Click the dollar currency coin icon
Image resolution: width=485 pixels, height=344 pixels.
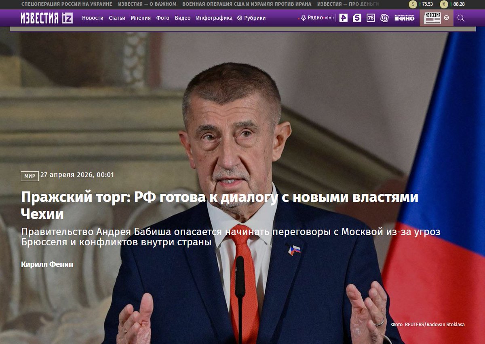click(x=413, y=4)
